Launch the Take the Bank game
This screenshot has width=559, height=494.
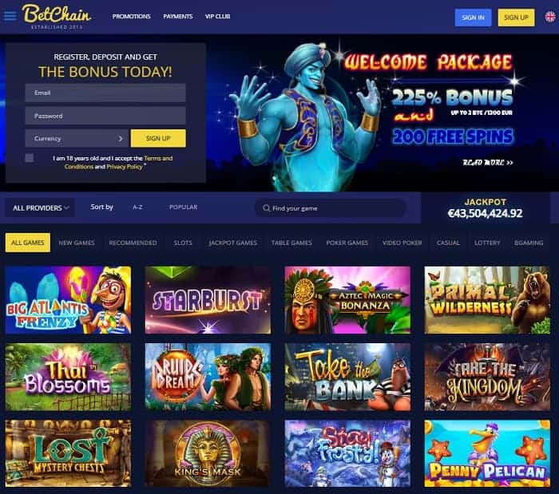(x=347, y=377)
